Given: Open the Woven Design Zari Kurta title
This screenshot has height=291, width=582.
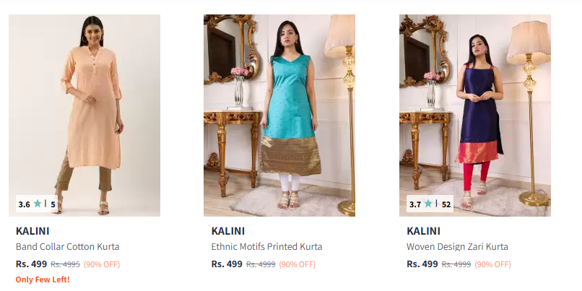Looking at the screenshot, I should click(x=457, y=246).
